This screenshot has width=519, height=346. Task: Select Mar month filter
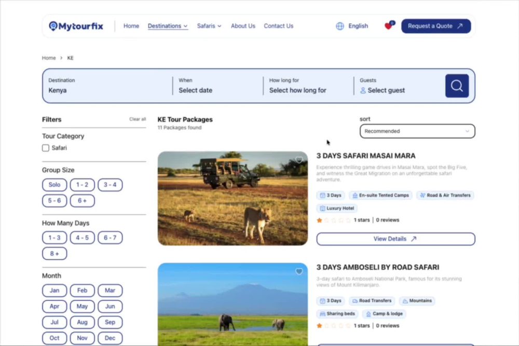click(110, 291)
